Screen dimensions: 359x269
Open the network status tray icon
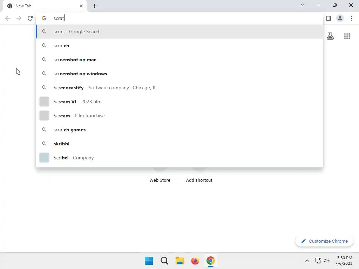[x=318, y=261]
